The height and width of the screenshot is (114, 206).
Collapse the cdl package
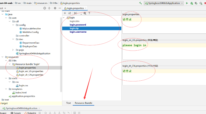[x=10, y=21]
